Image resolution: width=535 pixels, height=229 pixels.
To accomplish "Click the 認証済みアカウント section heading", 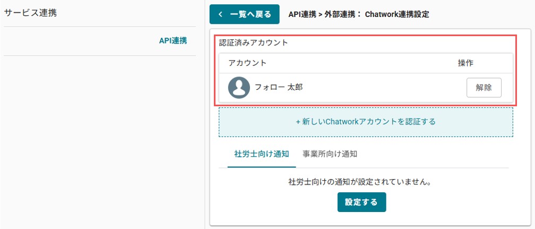I will point(254,43).
